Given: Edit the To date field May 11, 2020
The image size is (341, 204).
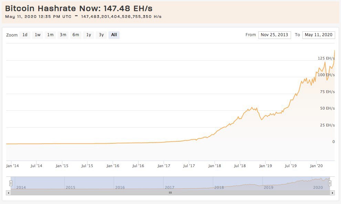Looking at the screenshot, I should point(319,35).
